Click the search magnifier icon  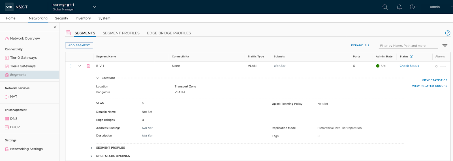point(385,7)
